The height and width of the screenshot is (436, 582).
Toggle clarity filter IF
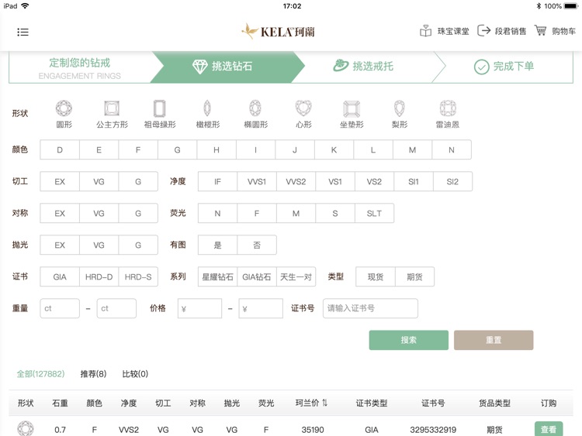pos(217,181)
